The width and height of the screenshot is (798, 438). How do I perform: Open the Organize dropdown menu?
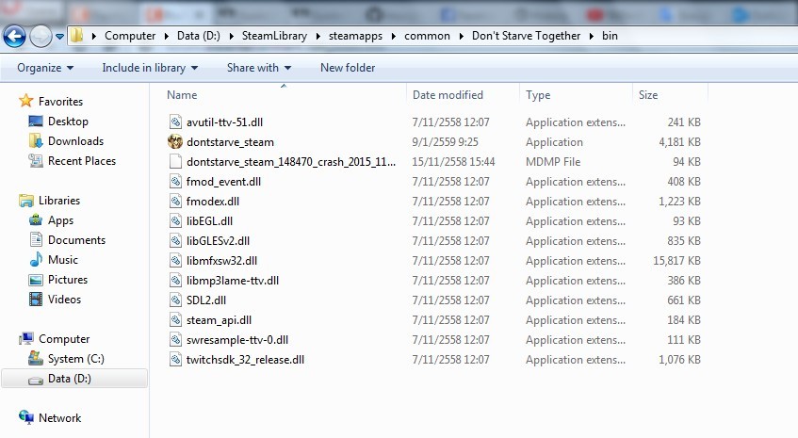[45, 68]
